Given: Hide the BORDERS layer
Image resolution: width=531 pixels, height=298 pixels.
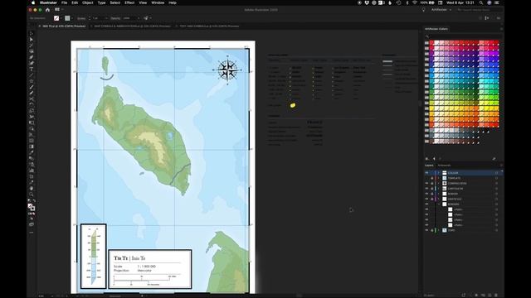Looking at the screenshot, I should coord(426,204).
